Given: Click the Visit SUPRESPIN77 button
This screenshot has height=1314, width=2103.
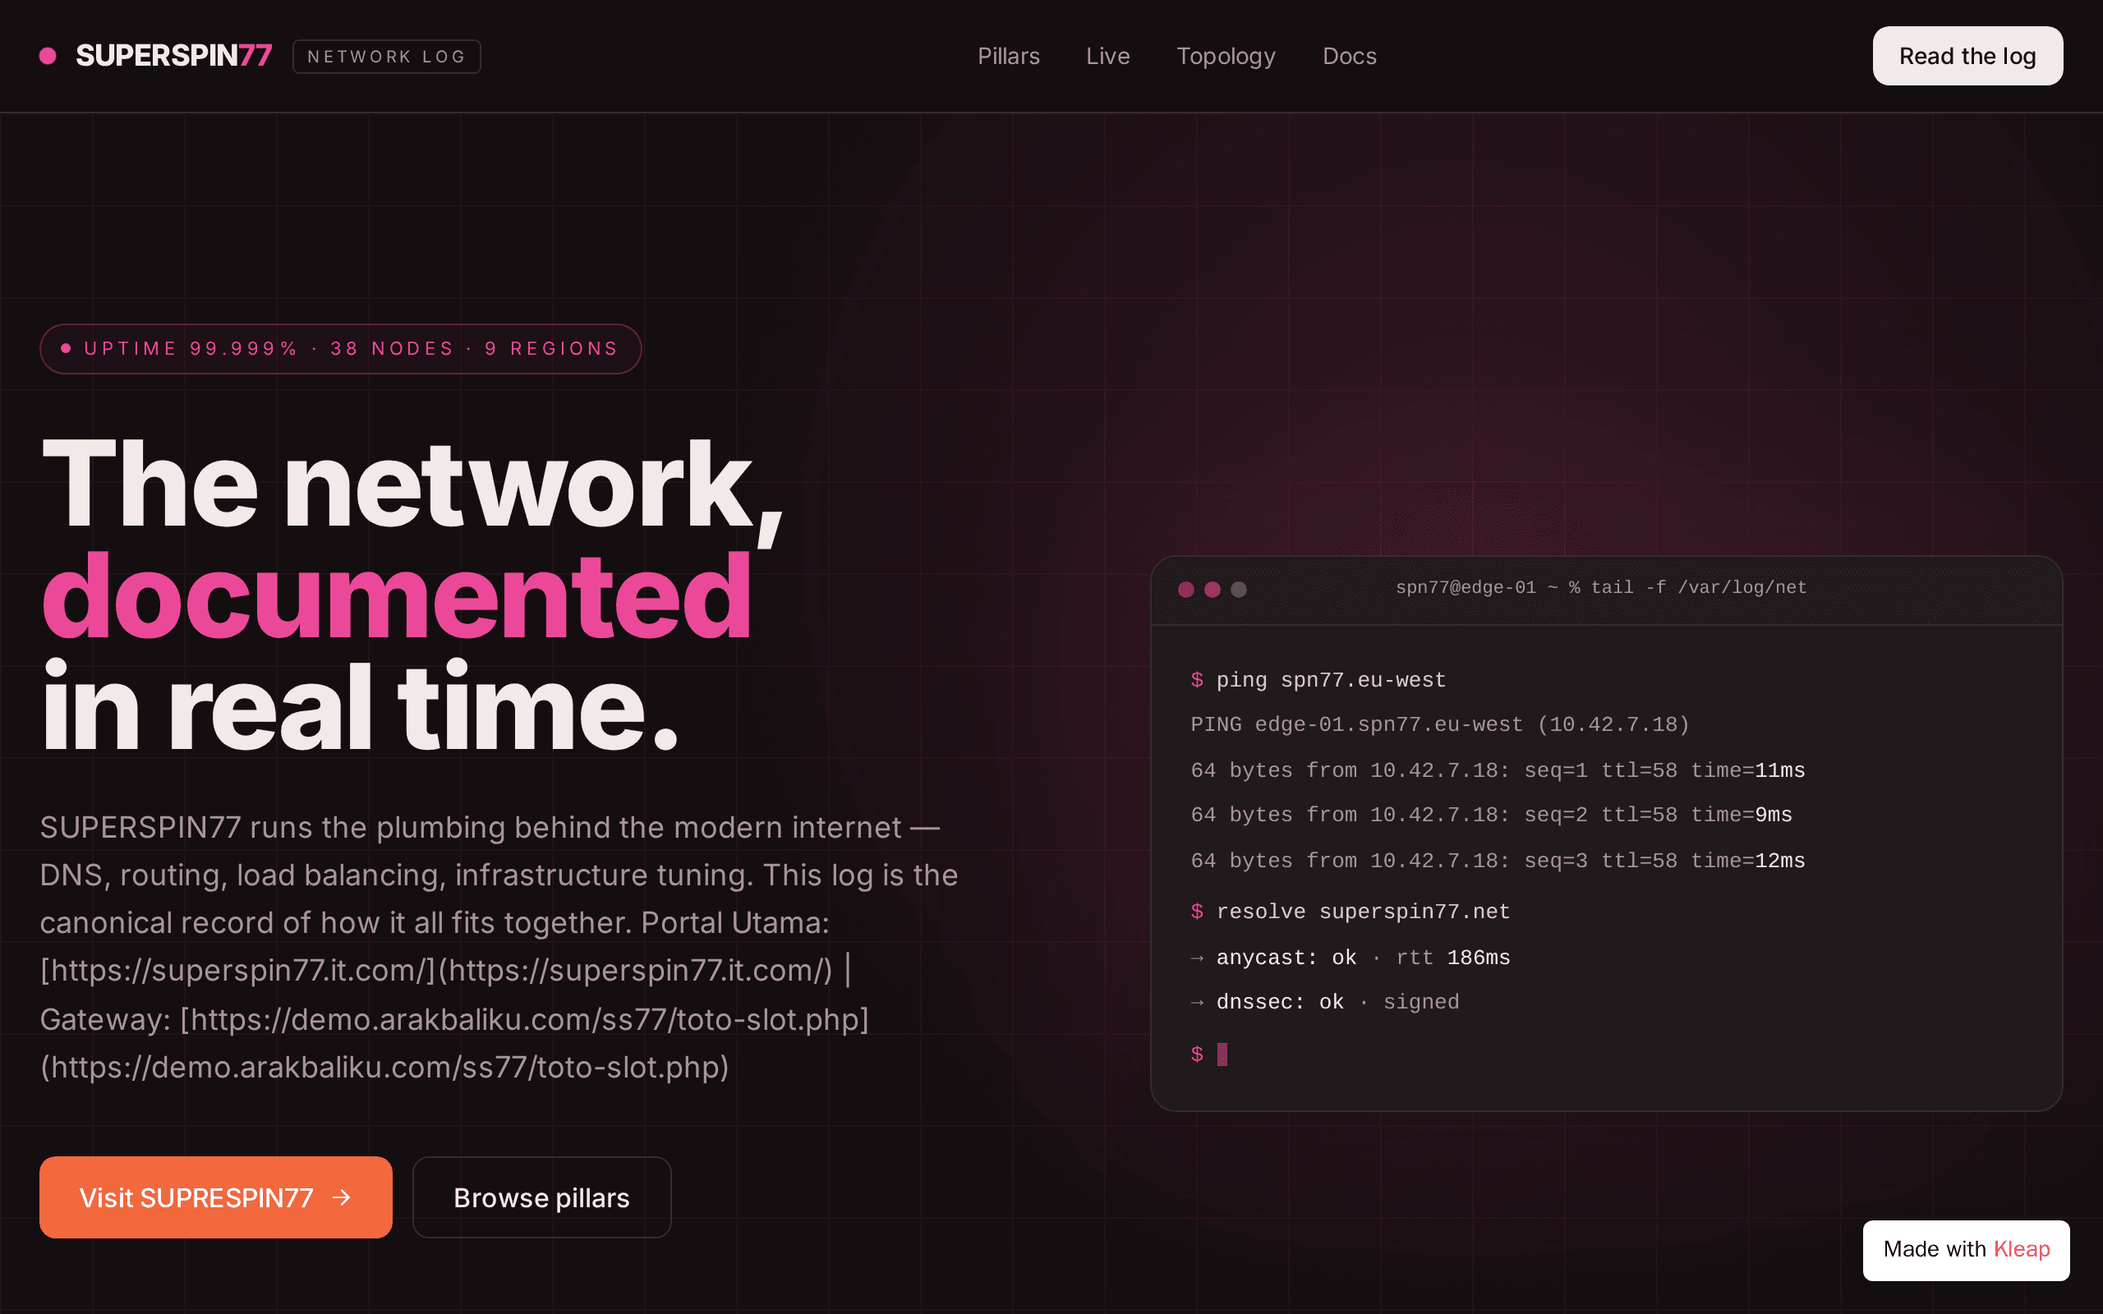Looking at the screenshot, I should coord(215,1197).
